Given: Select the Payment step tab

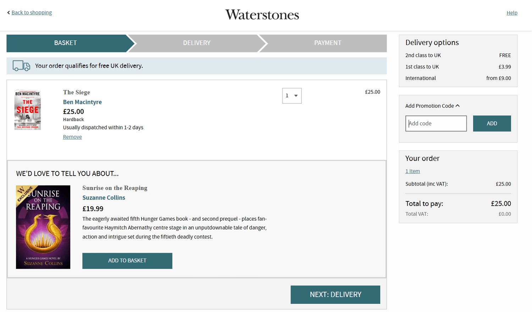Looking at the screenshot, I should [327, 43].
